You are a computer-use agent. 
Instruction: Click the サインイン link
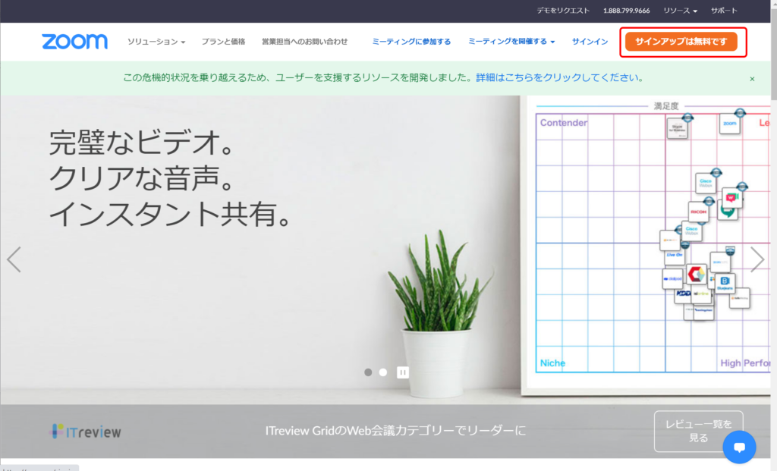pyautogui.click(x=590, y=42)
